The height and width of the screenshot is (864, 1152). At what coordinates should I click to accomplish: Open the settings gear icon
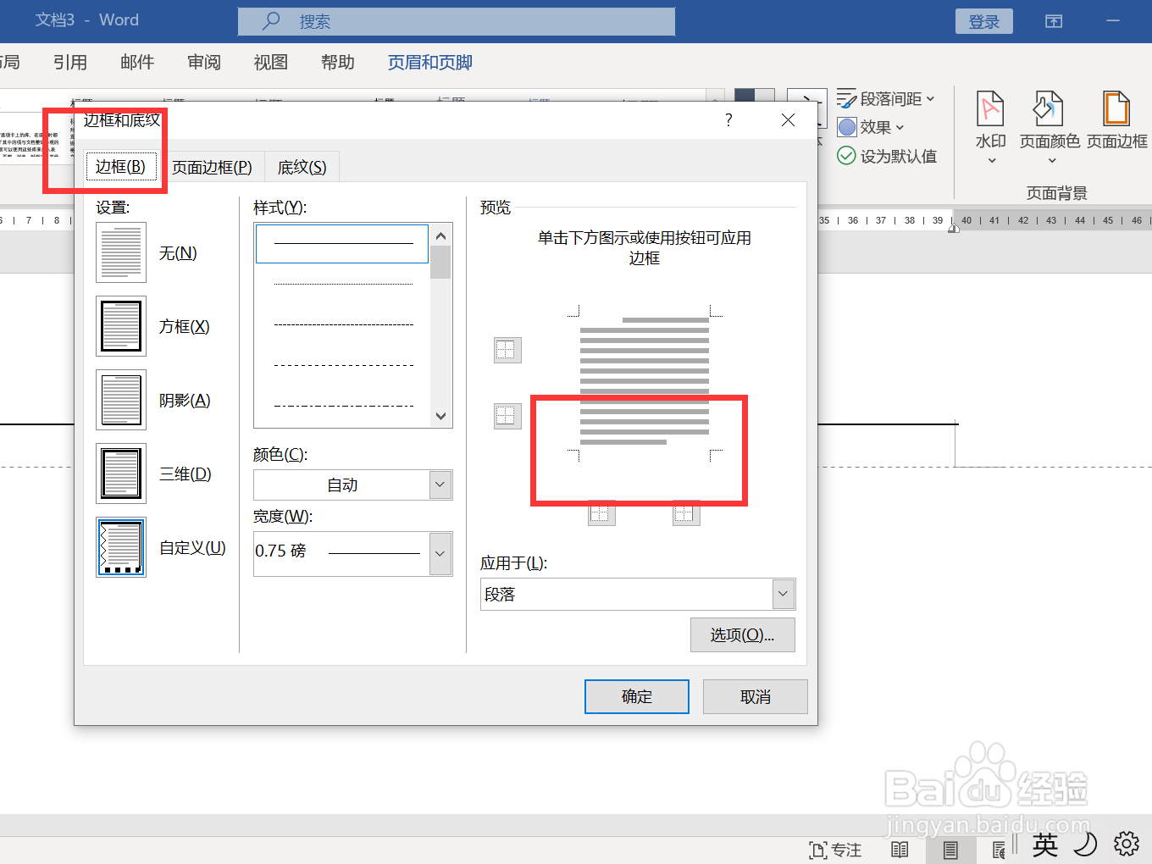(x=1126, y=844)
